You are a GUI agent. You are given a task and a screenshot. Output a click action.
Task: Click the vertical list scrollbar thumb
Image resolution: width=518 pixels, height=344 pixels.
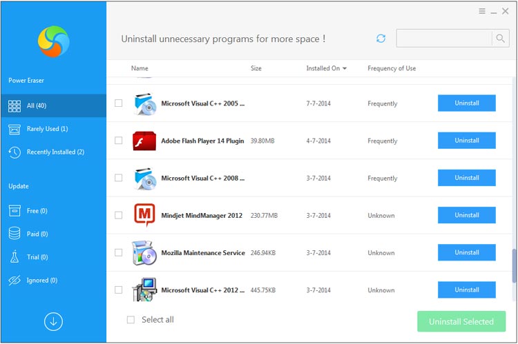[x=514, y=265]
